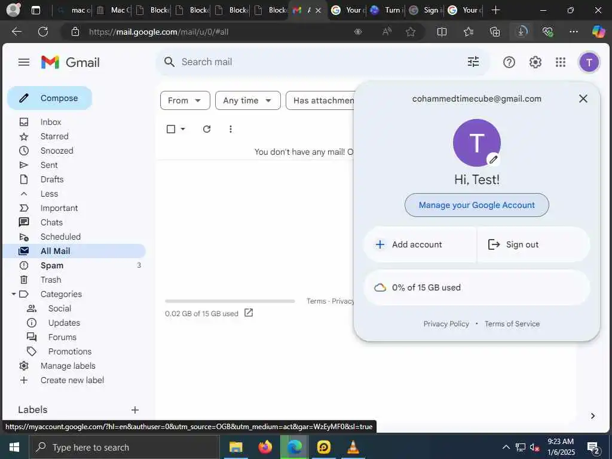Open a new browser tab
Screen dimensions: 612x459
pos(495,10)
